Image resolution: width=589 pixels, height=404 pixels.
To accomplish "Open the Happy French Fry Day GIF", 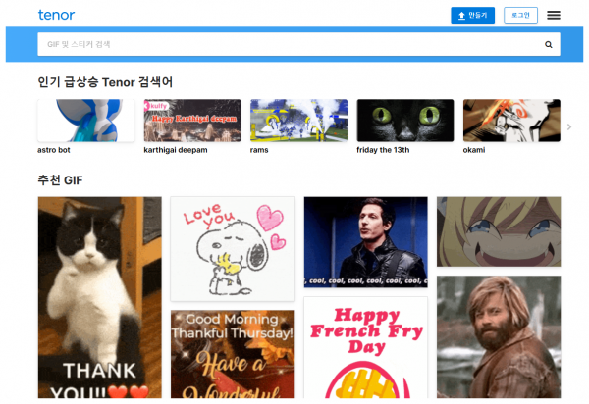I will [365, 347].
